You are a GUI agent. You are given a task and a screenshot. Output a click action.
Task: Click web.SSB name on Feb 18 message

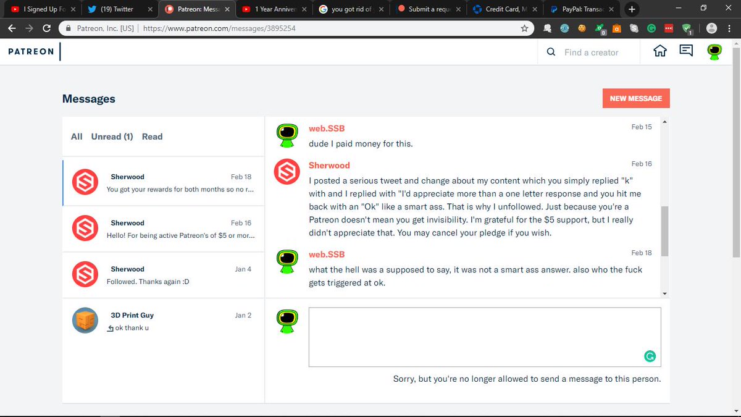[x=327, y=254]
